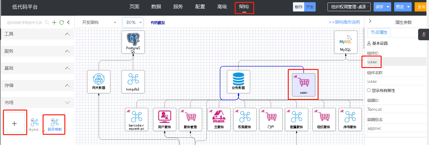Switch to the 节点属性 tab
The height and width of the screenshot is (145, 429).
click(379, 33)
